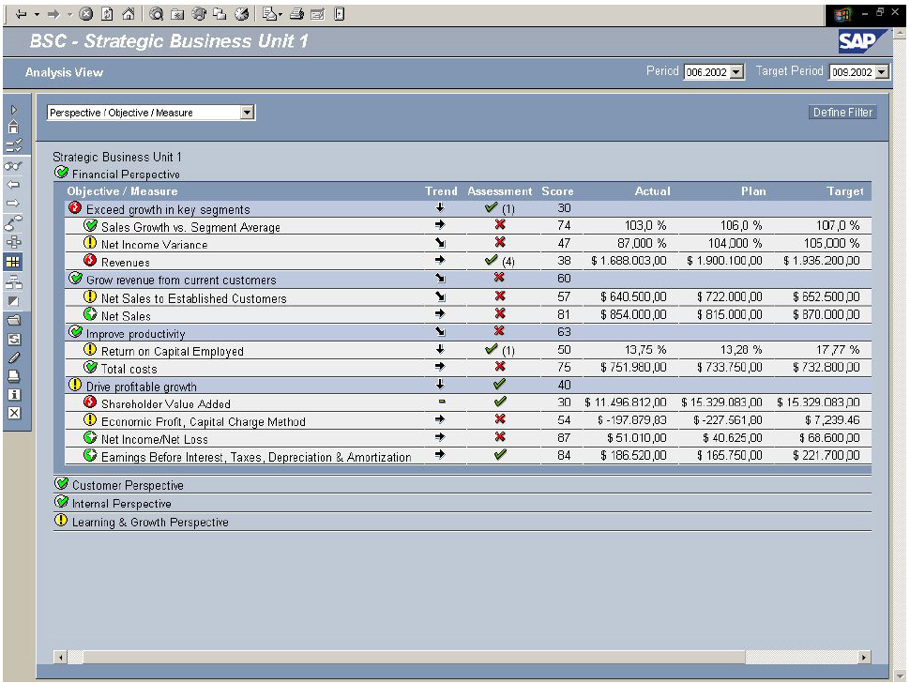Open dropdown arrow next to Back button
Viewport: 910px width, 683px height.
point(37,14)
